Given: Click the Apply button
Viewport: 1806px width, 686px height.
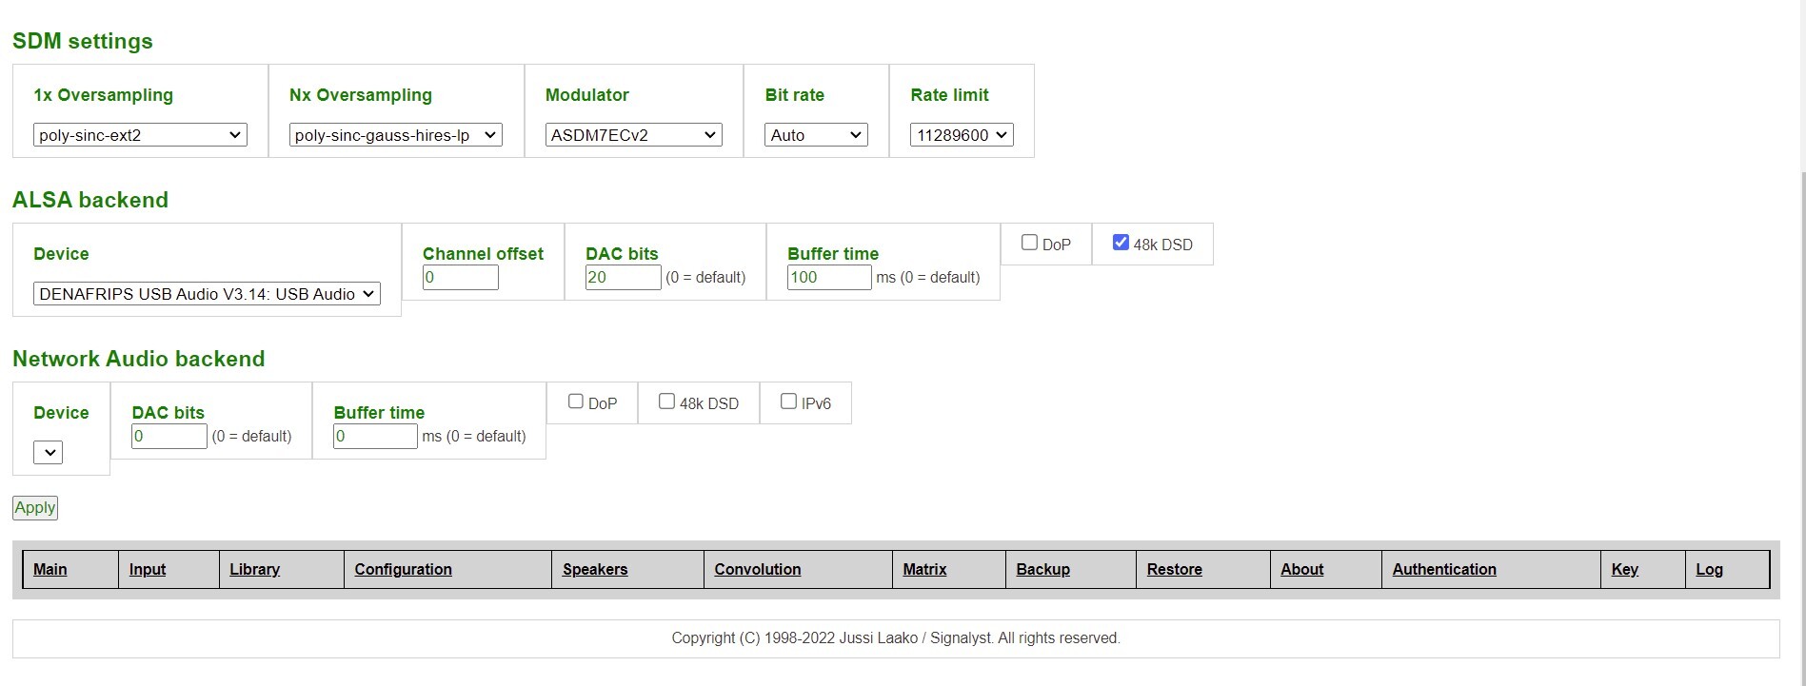Looking at the screenshot, I should coord(35,508).
